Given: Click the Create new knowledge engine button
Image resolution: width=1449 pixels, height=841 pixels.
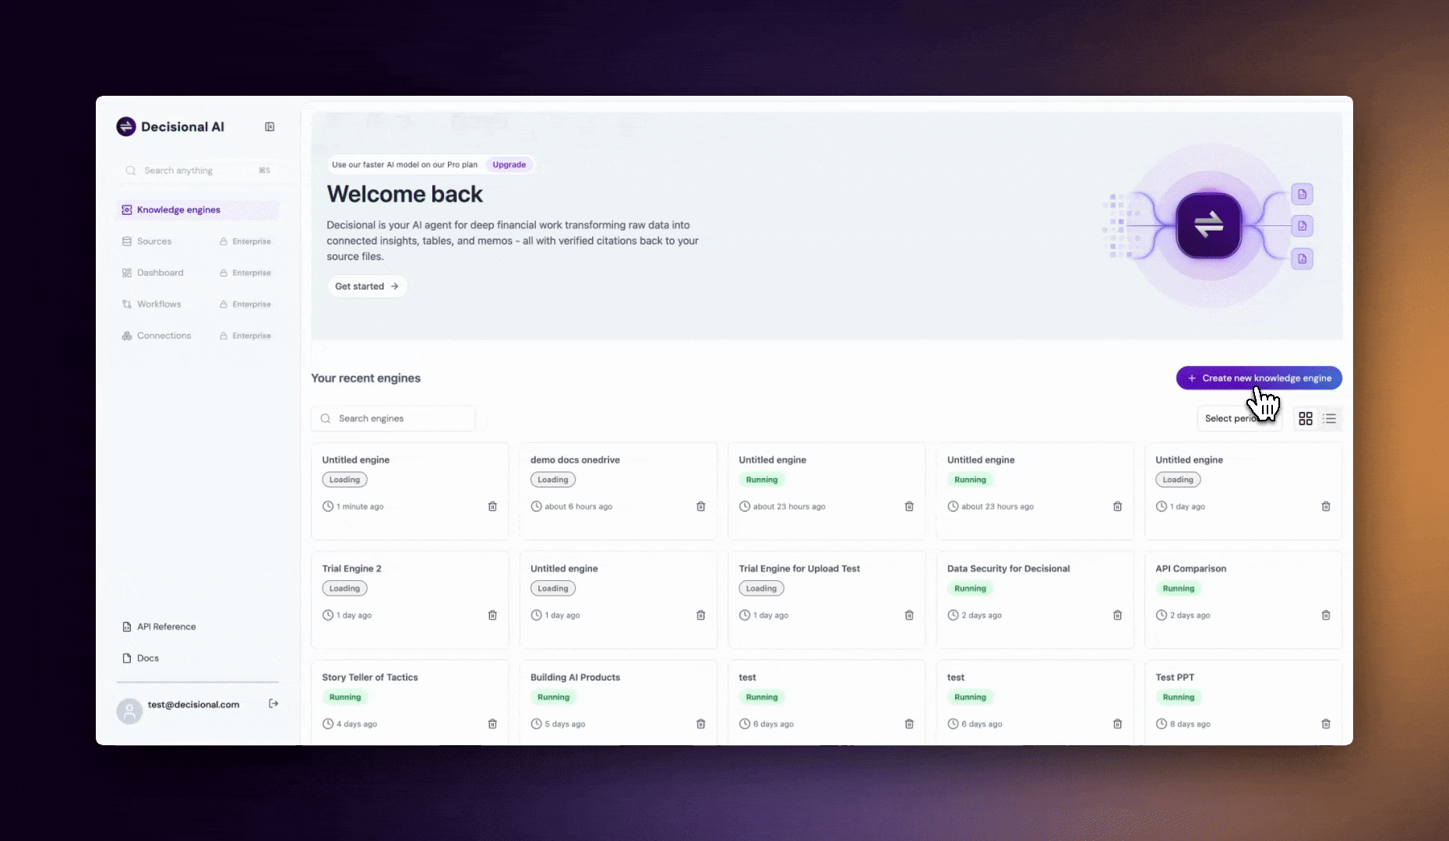Looking at the screenshot, I should [1259, 378].
